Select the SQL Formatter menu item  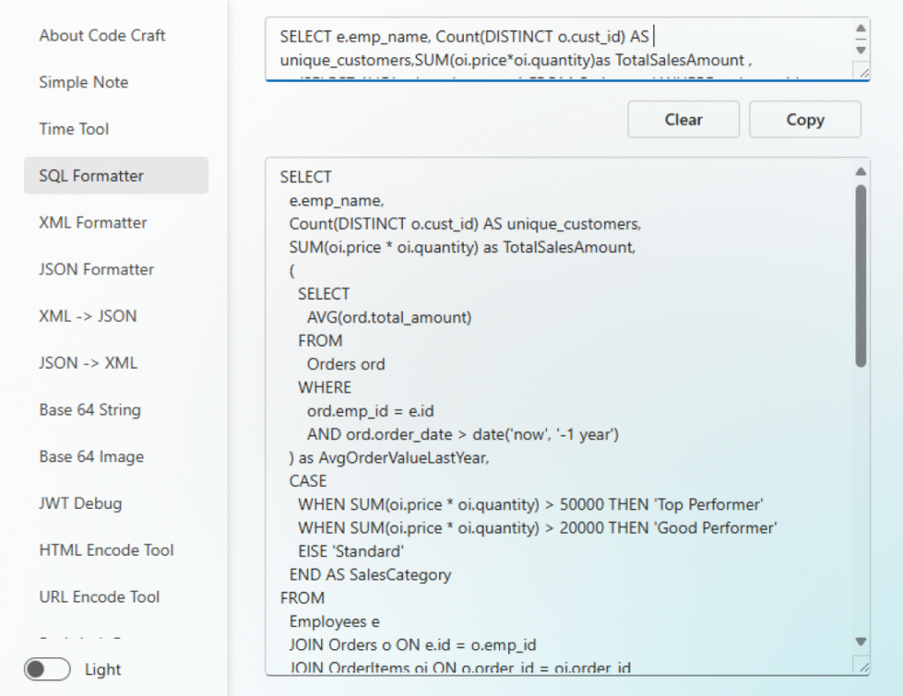116,176
